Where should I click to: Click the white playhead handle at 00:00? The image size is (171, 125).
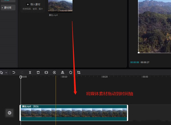pos(21,77)
